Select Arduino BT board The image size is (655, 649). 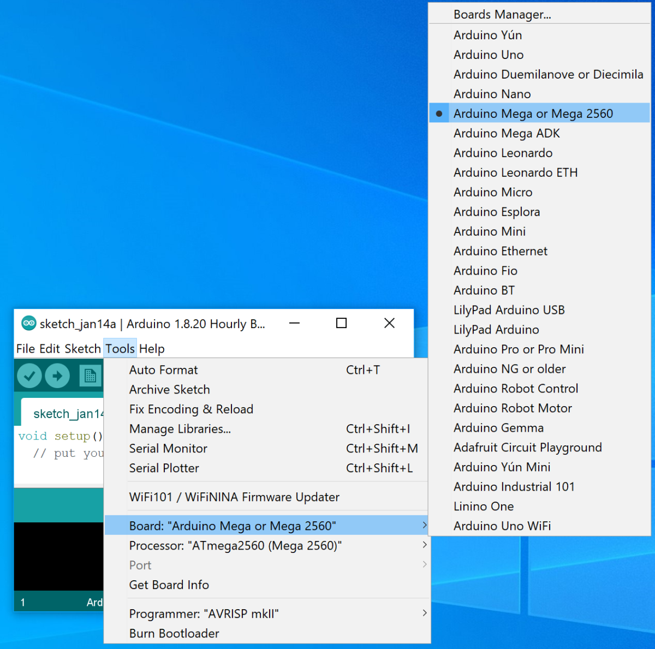(x=539, y=290)
